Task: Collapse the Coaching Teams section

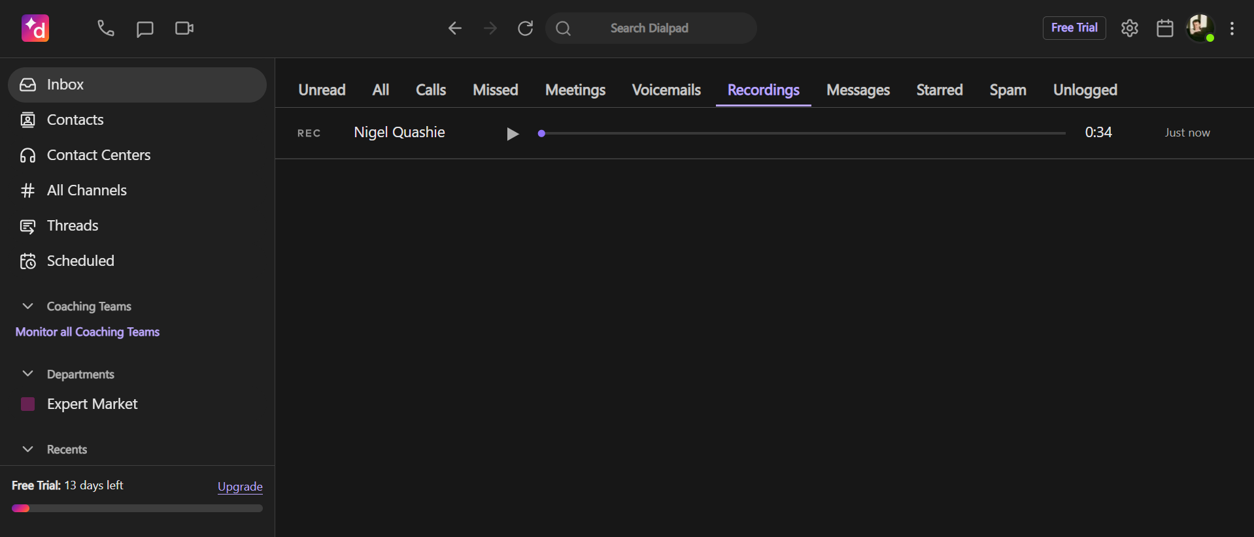Action: pyautogui.click(x=27, y=306)
